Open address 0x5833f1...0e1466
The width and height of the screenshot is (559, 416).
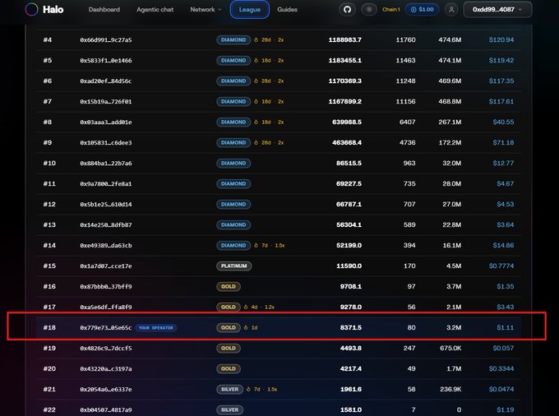coord(106,61)
